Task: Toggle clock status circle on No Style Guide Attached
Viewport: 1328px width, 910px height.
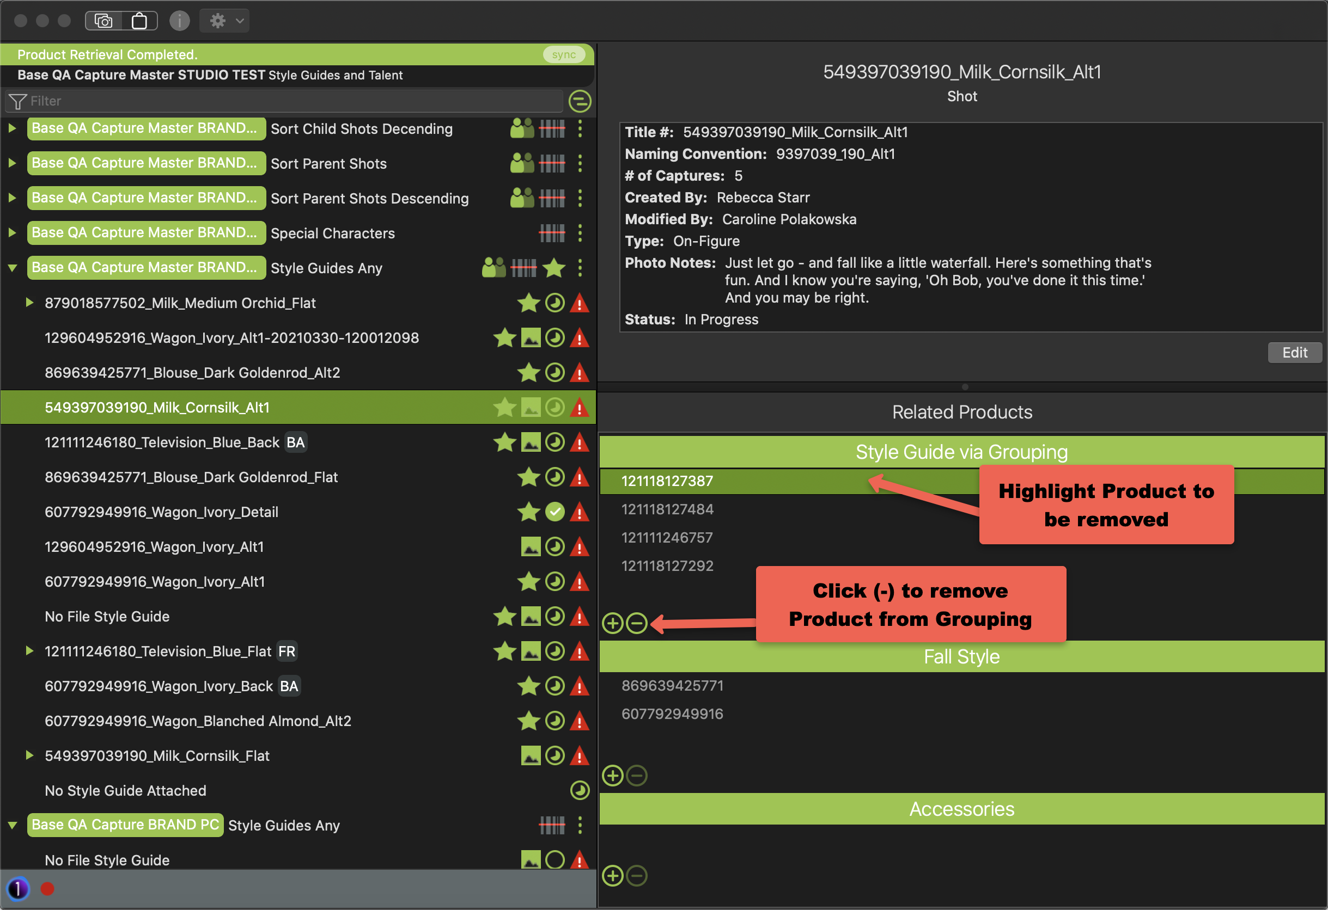Action: 580,790
